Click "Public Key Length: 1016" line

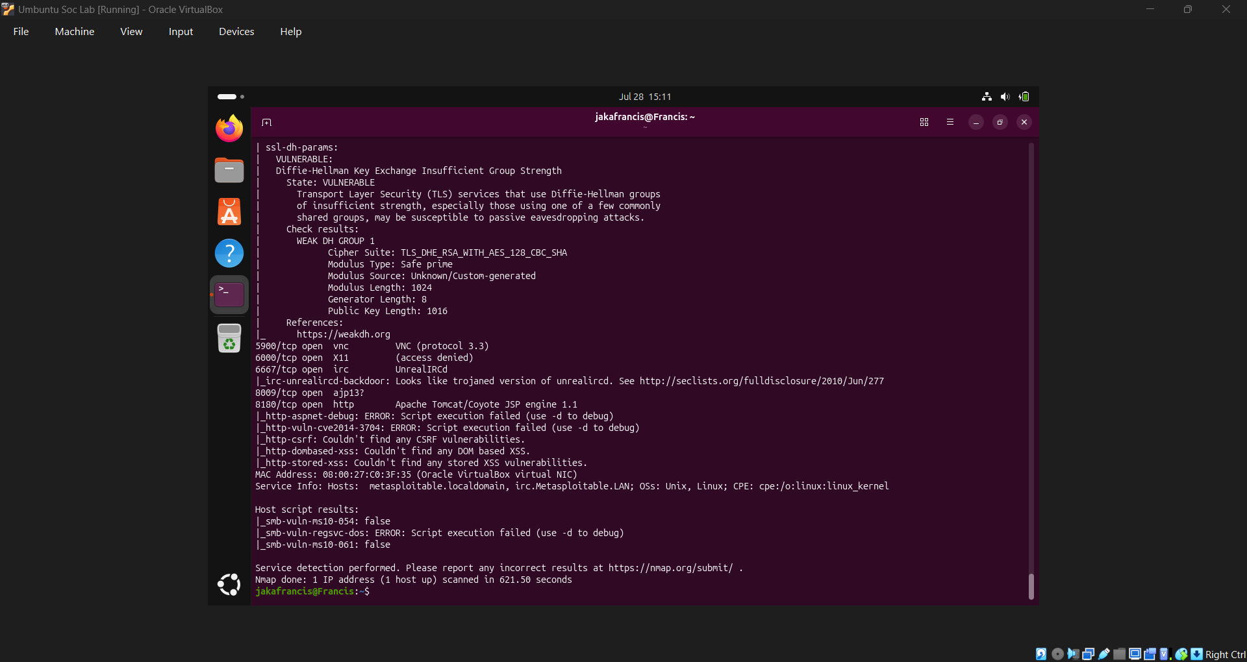388,311
